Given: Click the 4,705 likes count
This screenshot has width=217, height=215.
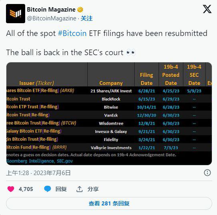Looking at the screenshot, I should tap(26, 189).
